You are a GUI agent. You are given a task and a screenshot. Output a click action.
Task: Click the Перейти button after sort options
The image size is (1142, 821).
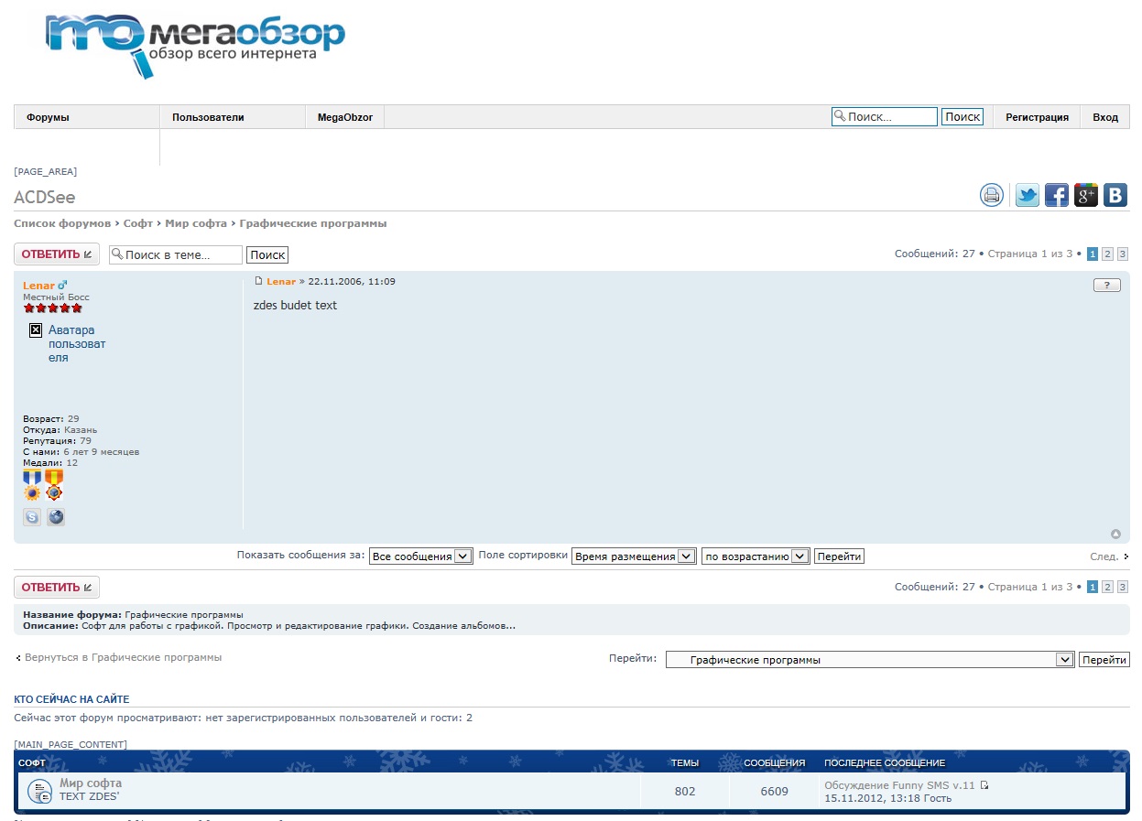(x=839, y=556)
